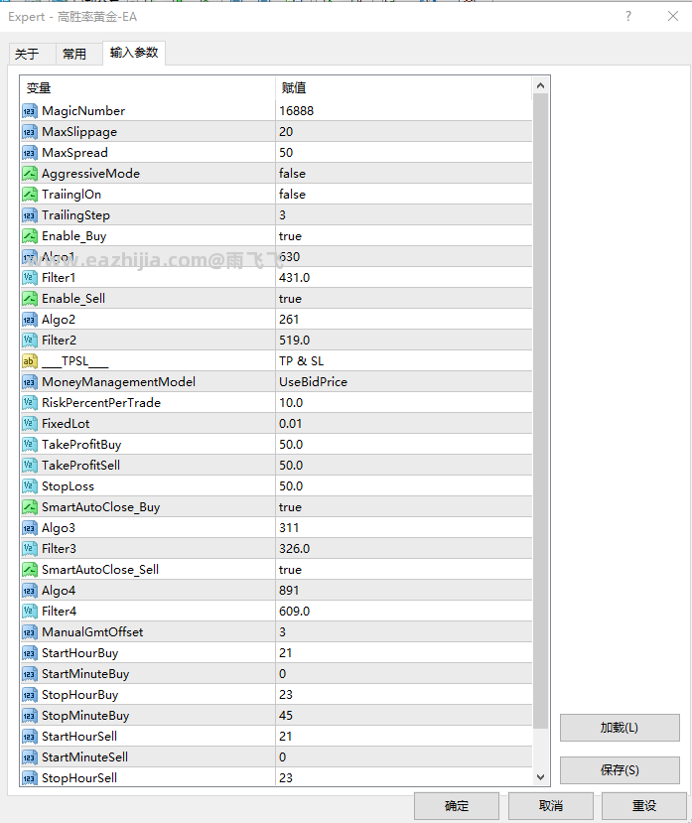Click the StartMinuteSell variable name
Viewport: 692px width, 823px height.
tap(85, 756)
